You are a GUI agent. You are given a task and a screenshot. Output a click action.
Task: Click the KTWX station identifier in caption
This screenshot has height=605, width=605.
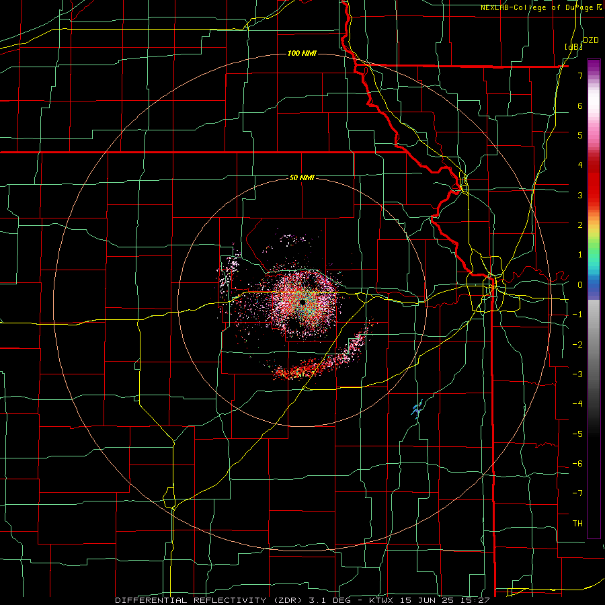(x=380, y=600)
